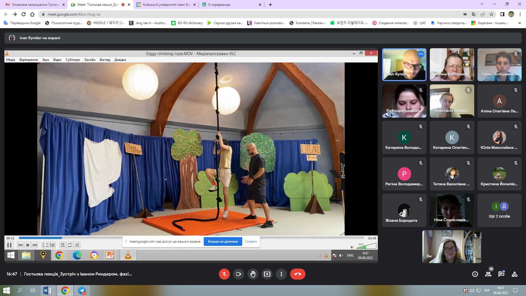Expand hidden bookmarks chevron
Image resolution: width=526 pixels, height=296 pixels.
pyautogui.click(x=519, y=23)
